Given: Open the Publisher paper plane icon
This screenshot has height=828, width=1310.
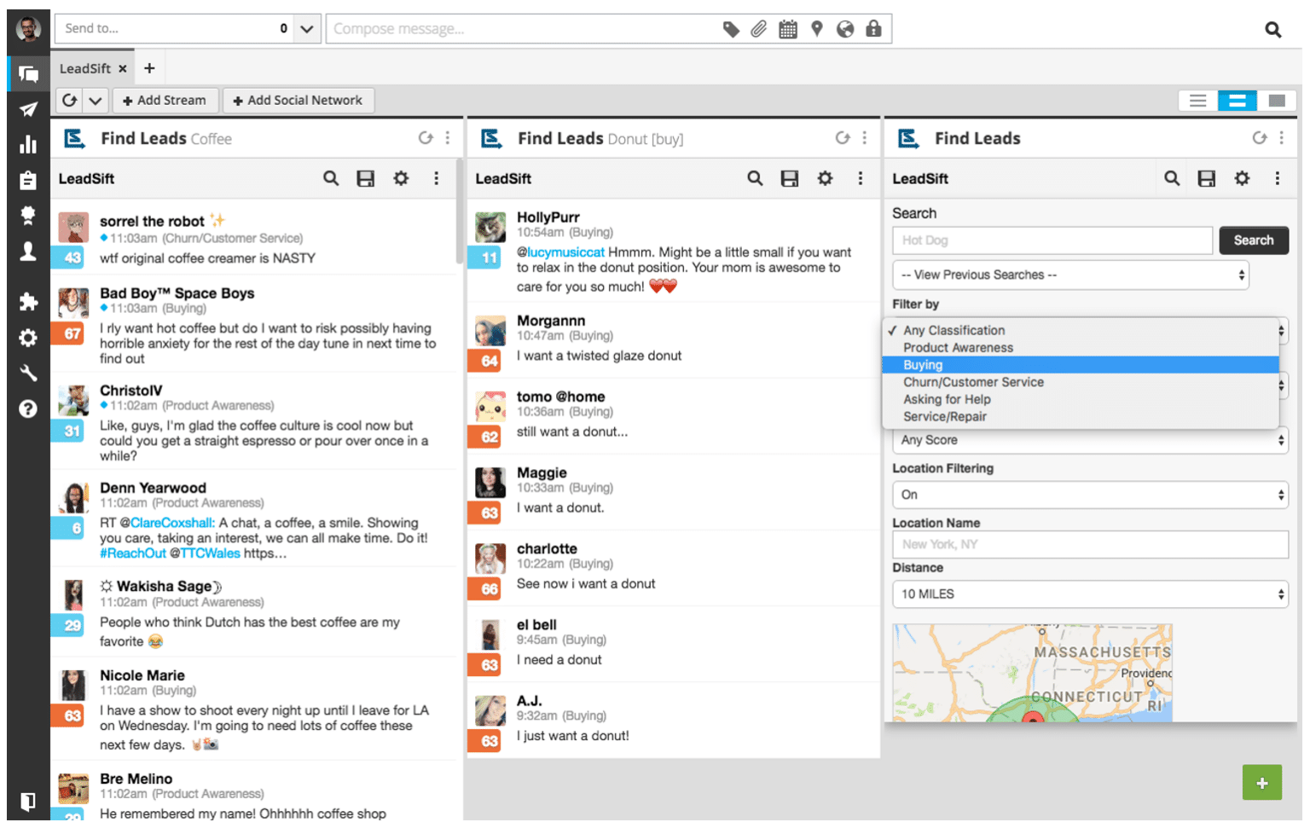Looking at the screenshot, I should tap(28, 109).
